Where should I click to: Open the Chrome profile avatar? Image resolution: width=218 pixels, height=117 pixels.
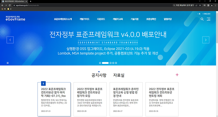click(212, 5)
